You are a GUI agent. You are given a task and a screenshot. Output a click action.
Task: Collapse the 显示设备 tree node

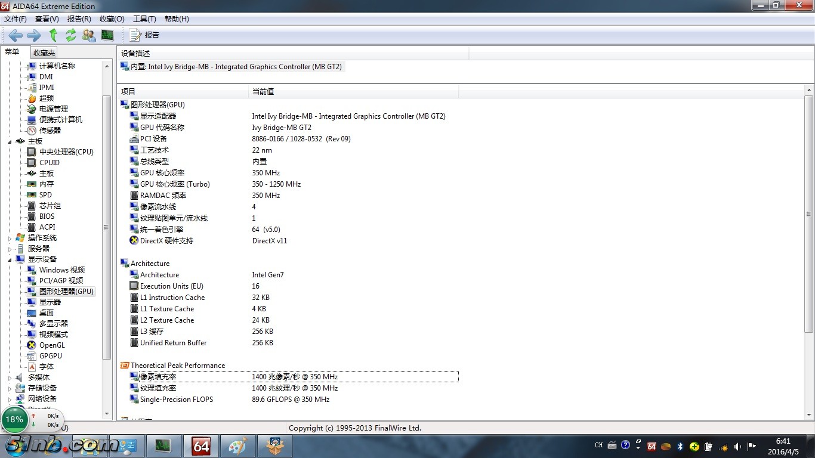click(10, 259)
